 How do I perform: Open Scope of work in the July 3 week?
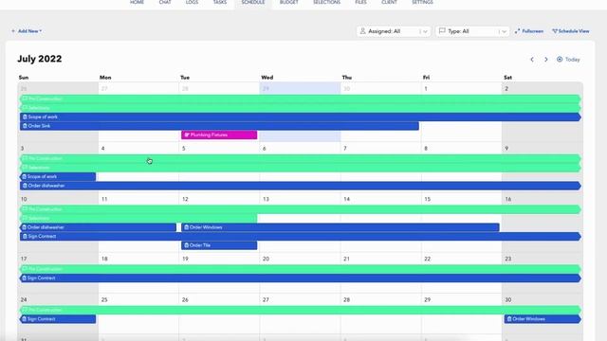(58, 177)
